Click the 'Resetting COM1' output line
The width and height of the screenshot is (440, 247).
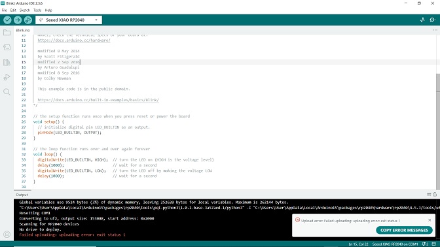click(34, 213)
